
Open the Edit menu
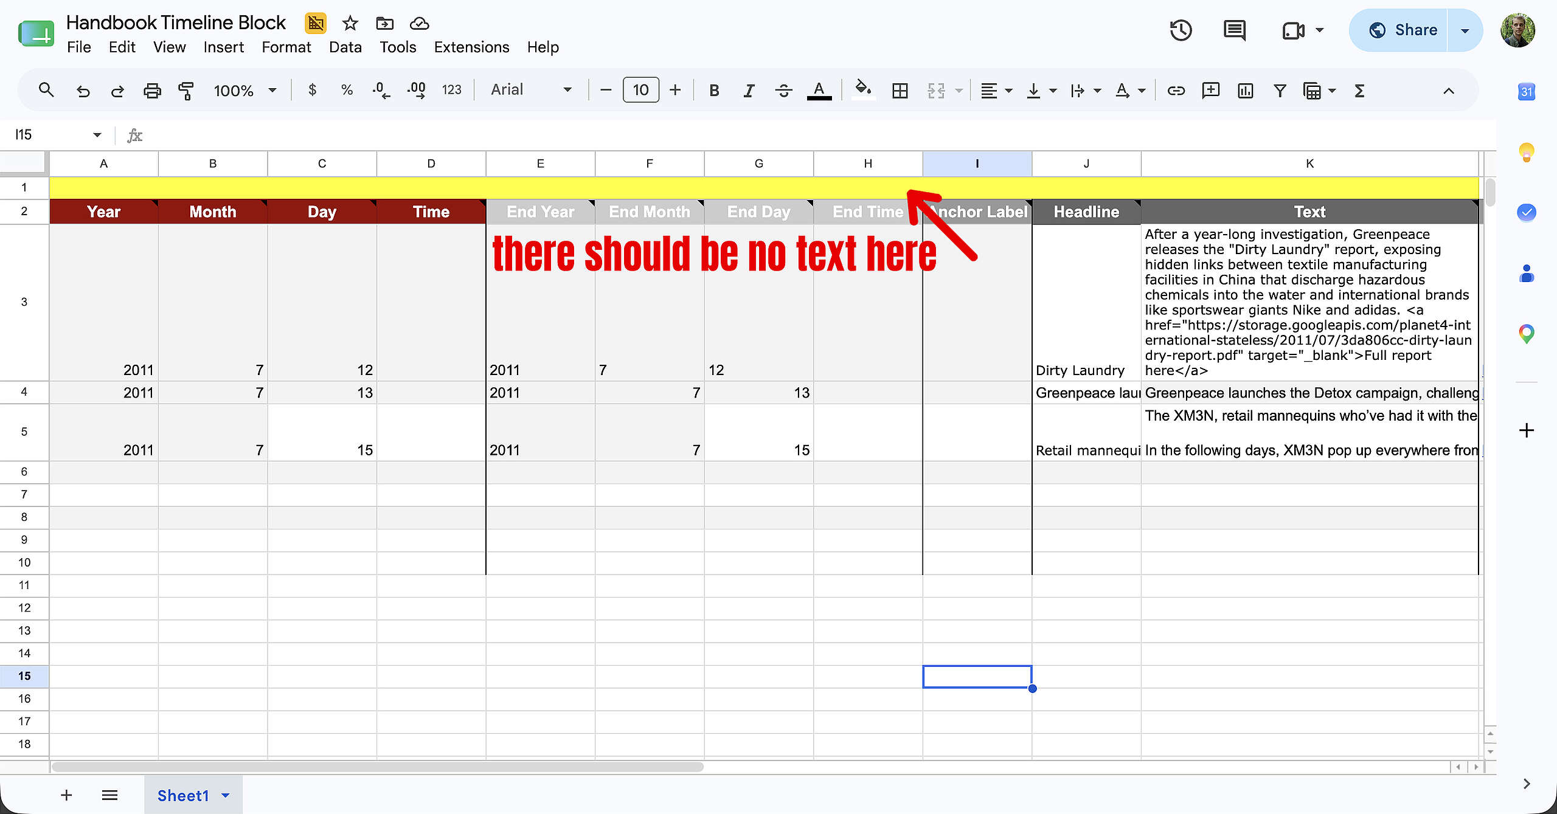(122, 47)
